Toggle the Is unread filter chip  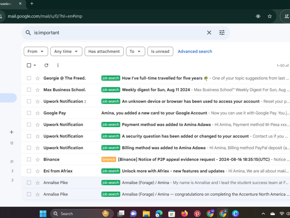[x=160, y=51]
